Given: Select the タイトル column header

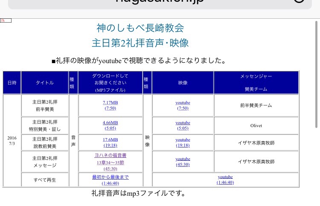Looking at the screenshot, I should [x=45, y=83].
